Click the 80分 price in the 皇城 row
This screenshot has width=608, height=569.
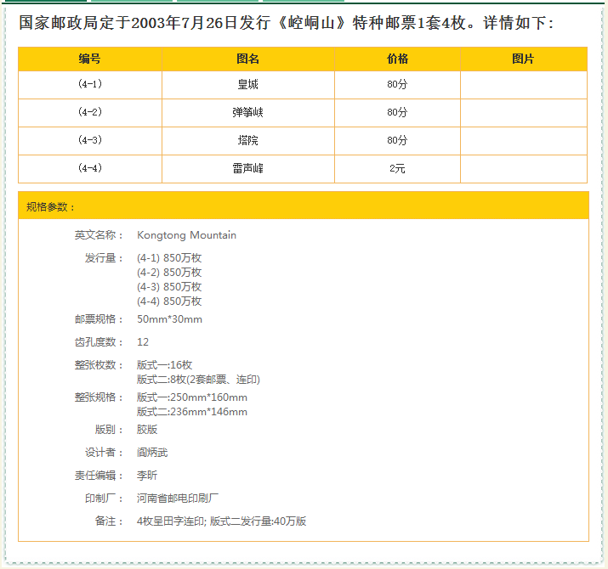(x=397, y=84)
